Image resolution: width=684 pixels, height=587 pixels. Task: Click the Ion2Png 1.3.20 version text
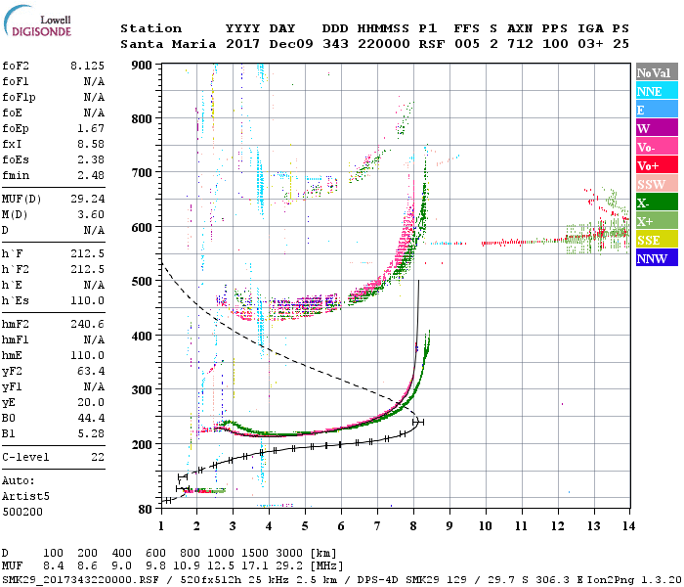(634, 580)
